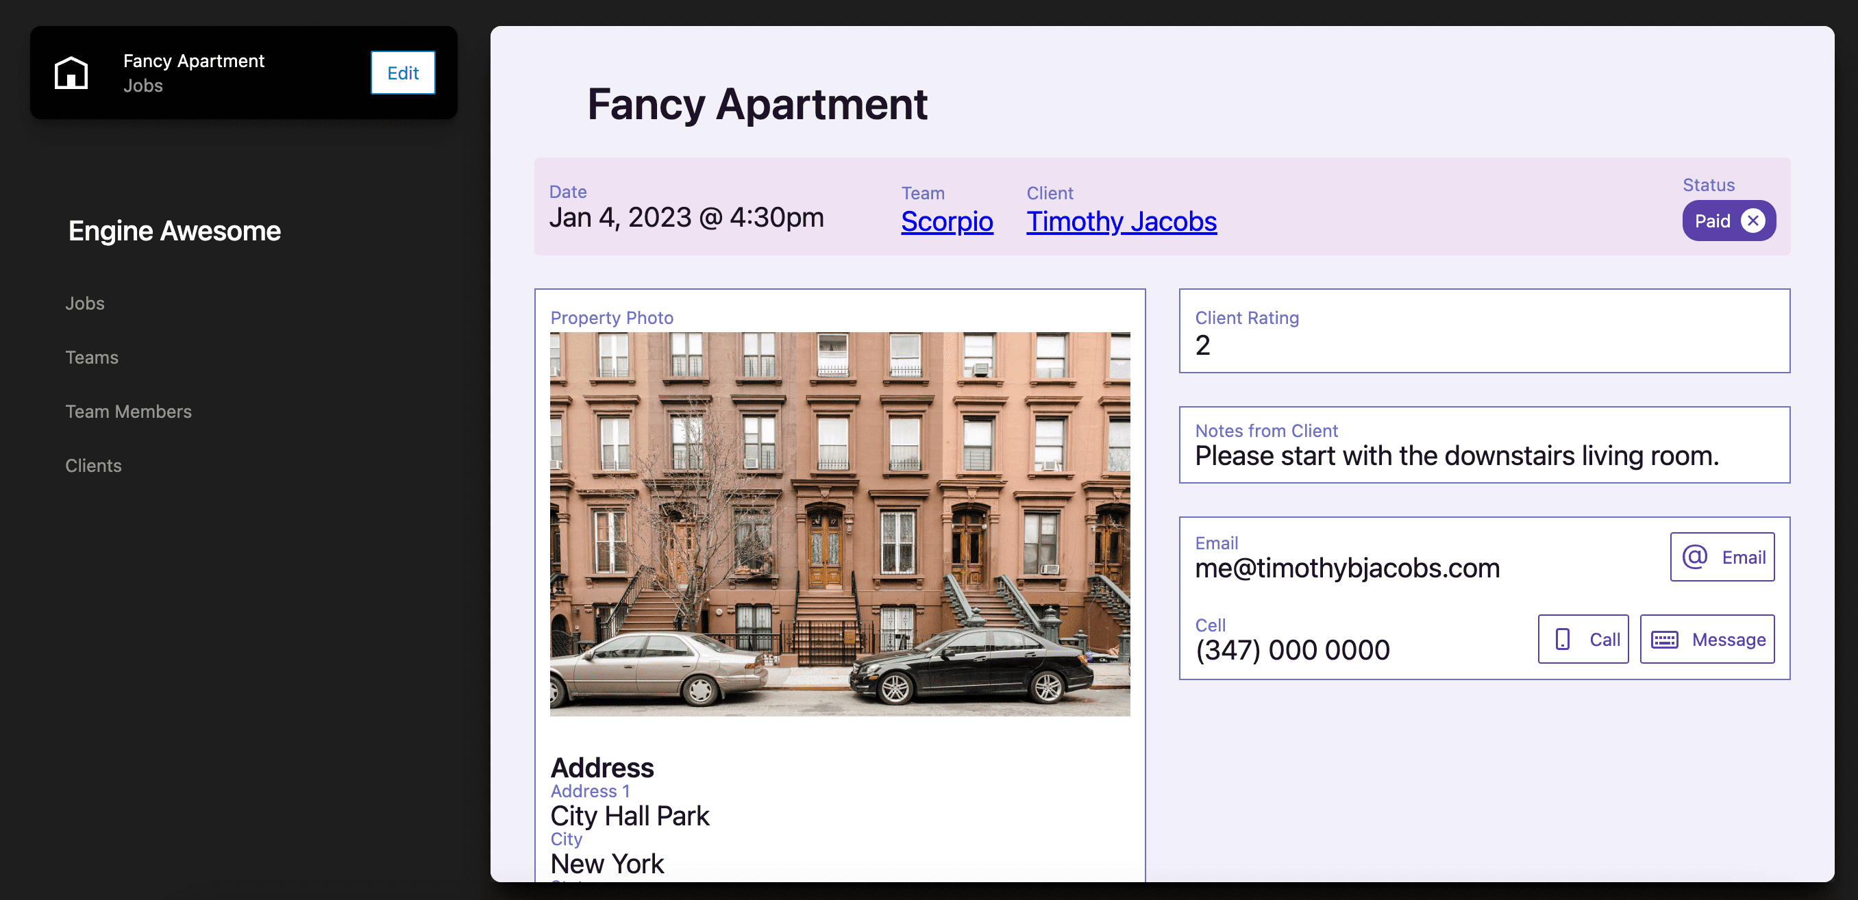Open the Jobs sidebar menu item
Image resolution: width=1858 pixels, height=900 pixels.
85,303
